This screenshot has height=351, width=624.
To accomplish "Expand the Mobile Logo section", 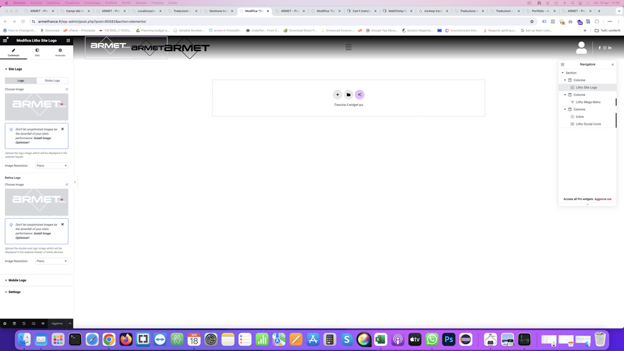I will (16, 281).
